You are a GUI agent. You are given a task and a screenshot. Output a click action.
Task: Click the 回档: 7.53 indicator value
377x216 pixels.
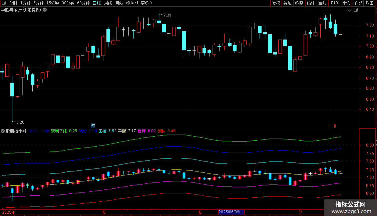[x=107, y=131]
